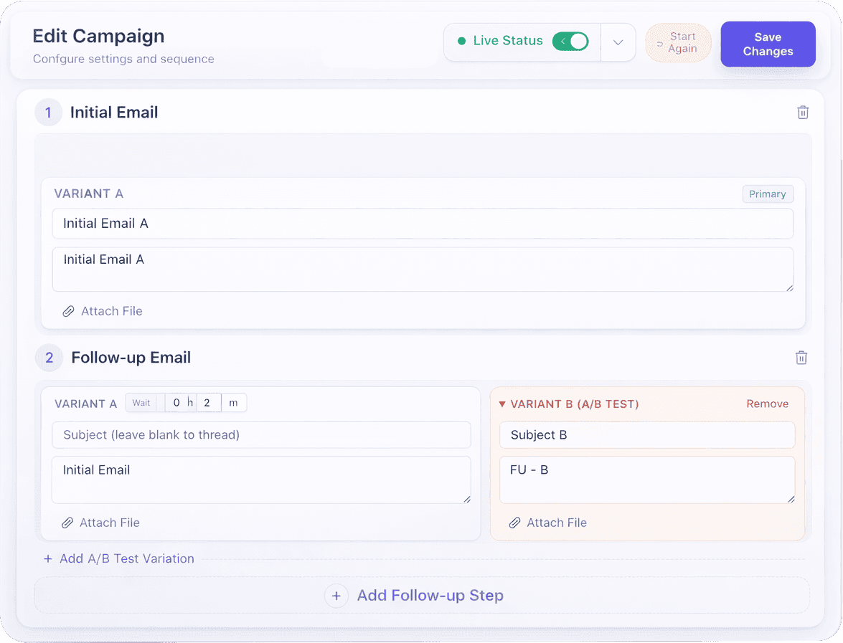
Task: Remove Variant B from the A/B test
Action: click(x=767, y=404)
